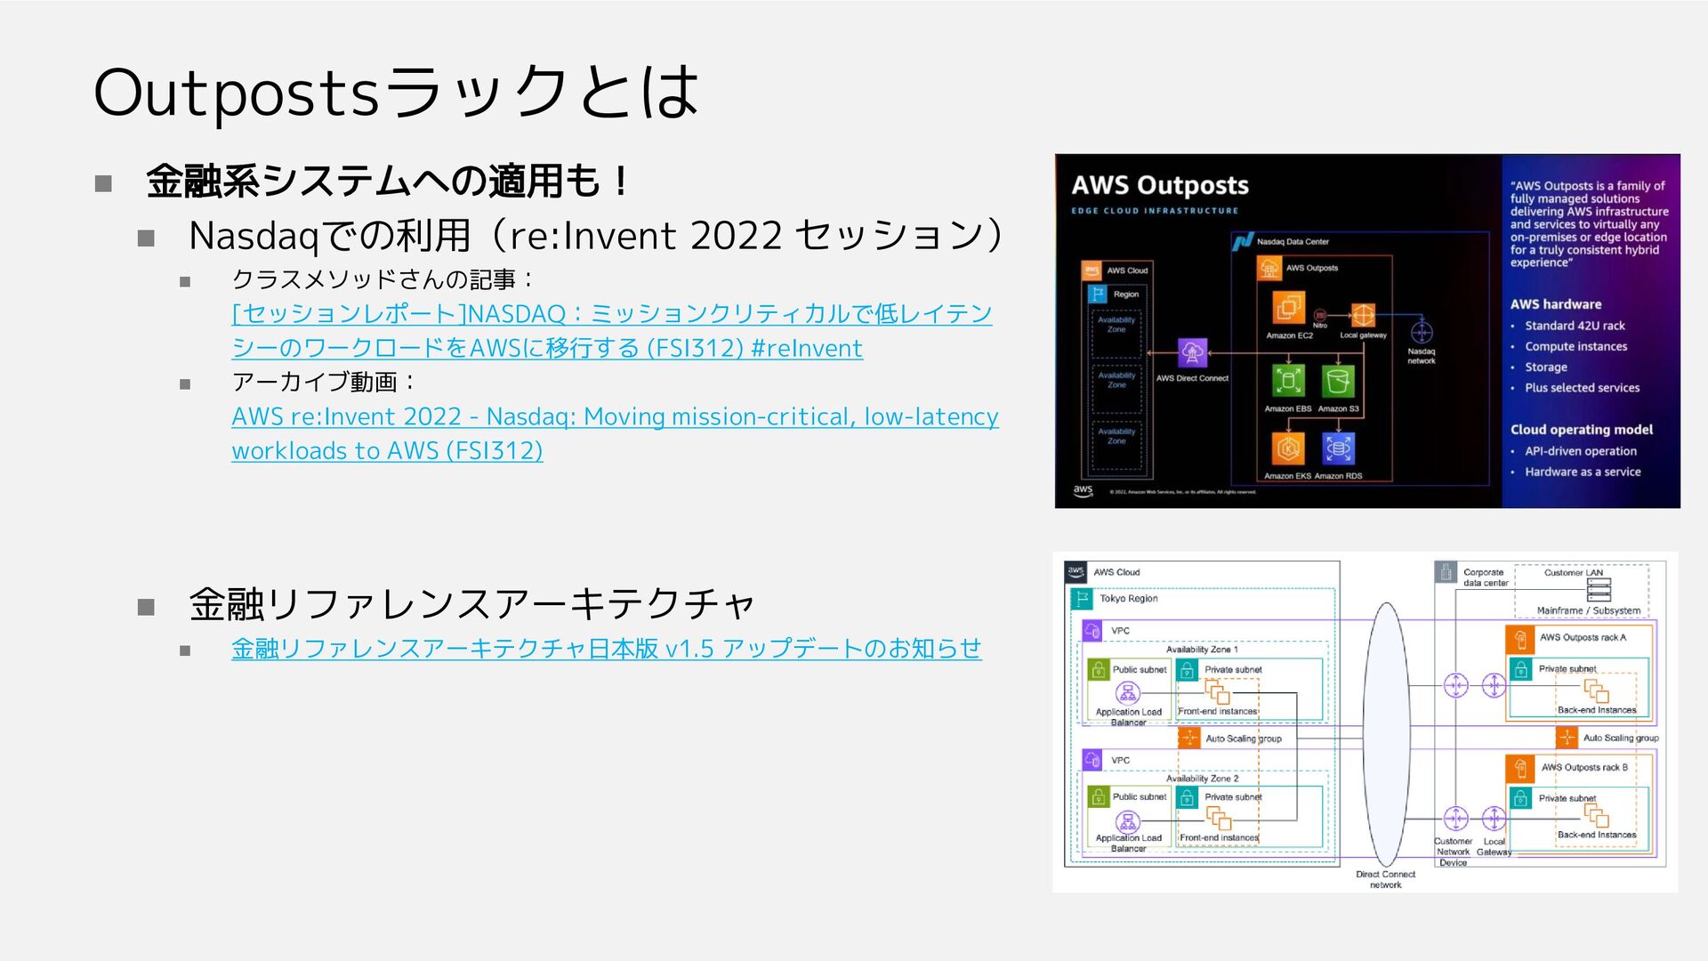Click the Mainframe / Subsystem server icon

[1598, 590]
